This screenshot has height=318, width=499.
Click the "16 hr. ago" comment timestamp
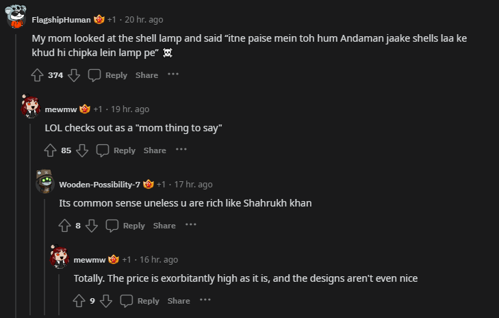point(159,259)
